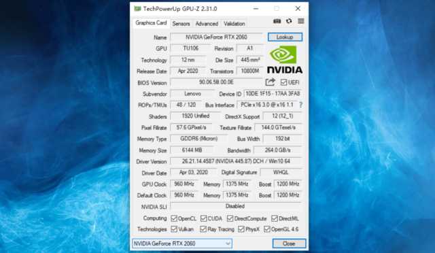Toggle the PhysX checkbox
Viewport: 435px width, 253px height.
pos(241,229)
